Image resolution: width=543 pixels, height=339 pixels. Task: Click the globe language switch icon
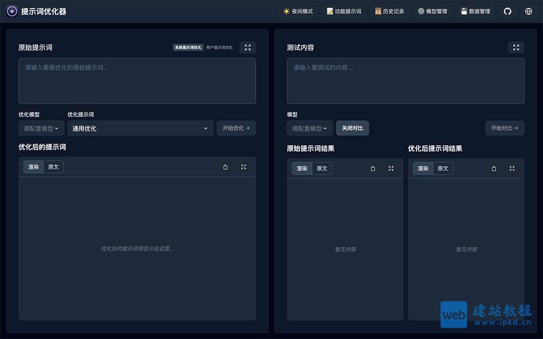[x=528, y=11]
